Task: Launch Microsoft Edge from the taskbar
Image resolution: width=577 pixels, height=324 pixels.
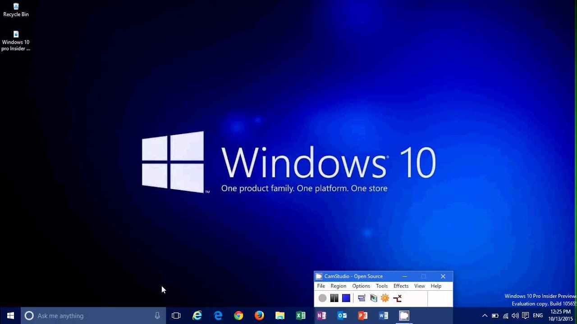Action: (x=218, y=315)
